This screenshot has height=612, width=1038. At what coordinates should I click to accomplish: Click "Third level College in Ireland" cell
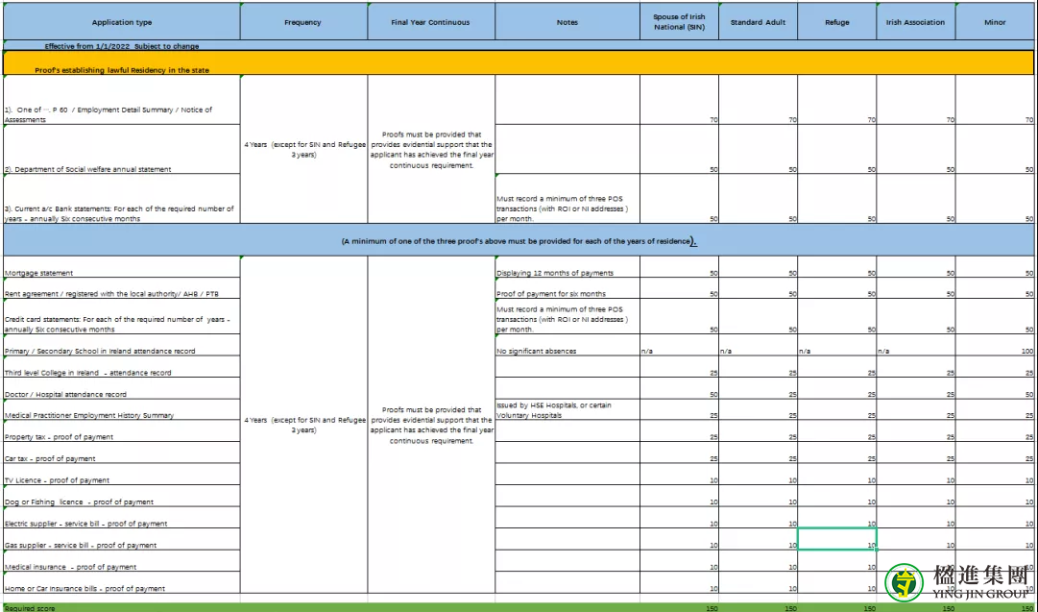click(122, 367)
